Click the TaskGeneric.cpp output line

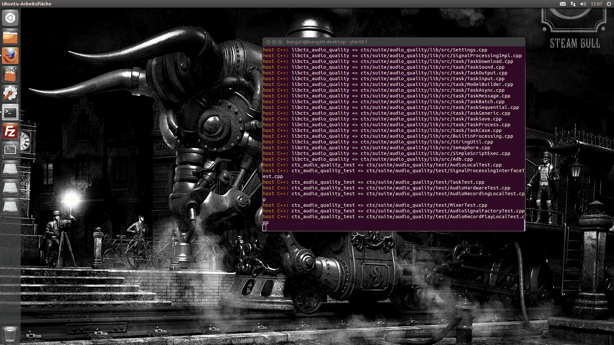pos(386,113)
